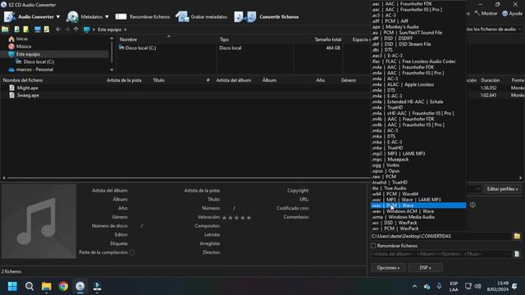Open the filename template combo box

tap(441, 254)
